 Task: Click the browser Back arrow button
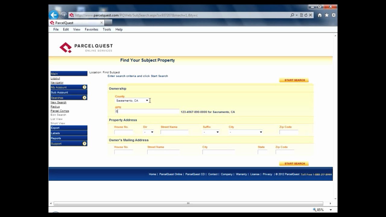tap(54, 15)
